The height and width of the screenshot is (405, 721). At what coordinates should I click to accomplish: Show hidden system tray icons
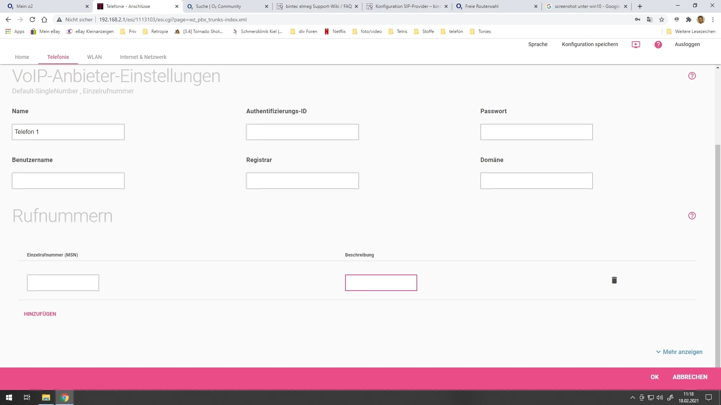click(632, 397)
